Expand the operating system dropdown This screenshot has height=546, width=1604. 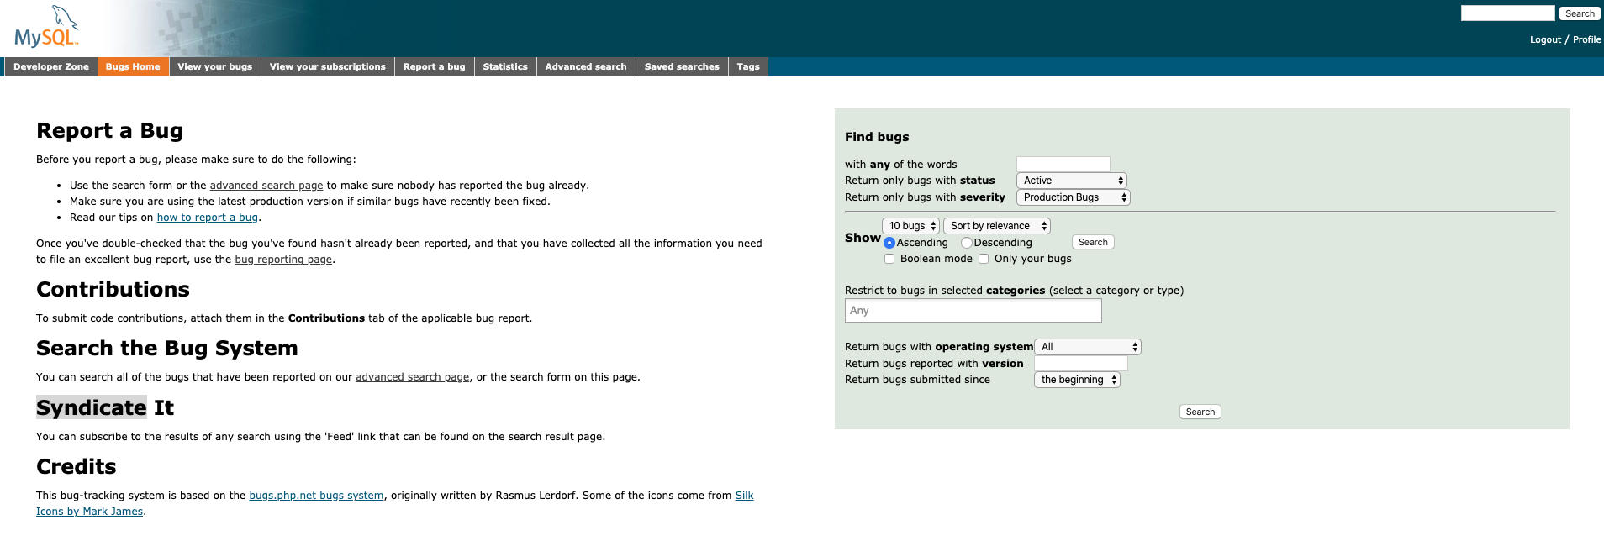pyautogui.click(x=1087, y=347)
